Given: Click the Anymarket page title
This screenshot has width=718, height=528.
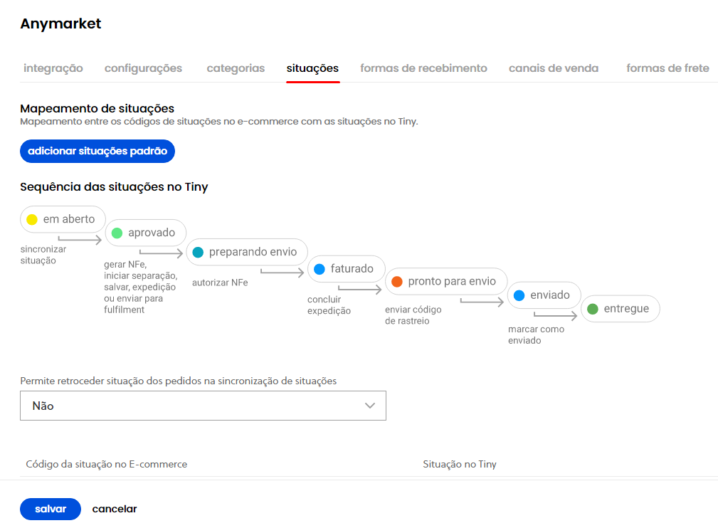Looking at the screenshot, I should (x=60, y=23).
